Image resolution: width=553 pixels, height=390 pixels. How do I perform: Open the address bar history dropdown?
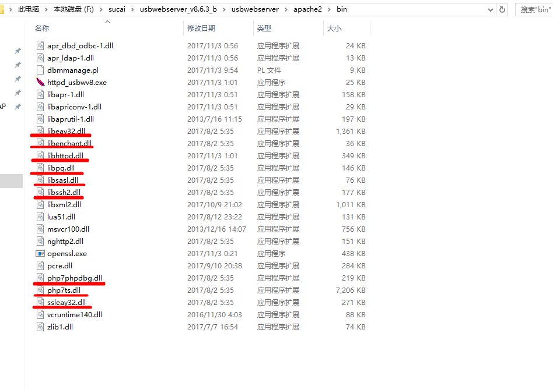492,9
